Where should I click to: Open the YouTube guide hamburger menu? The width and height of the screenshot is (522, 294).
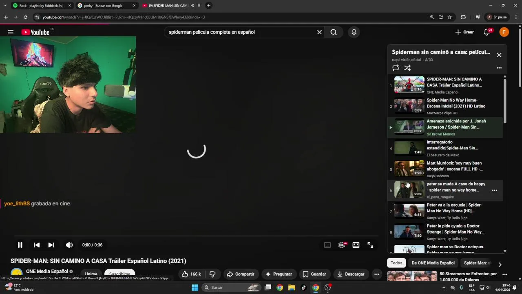(11, 32)
